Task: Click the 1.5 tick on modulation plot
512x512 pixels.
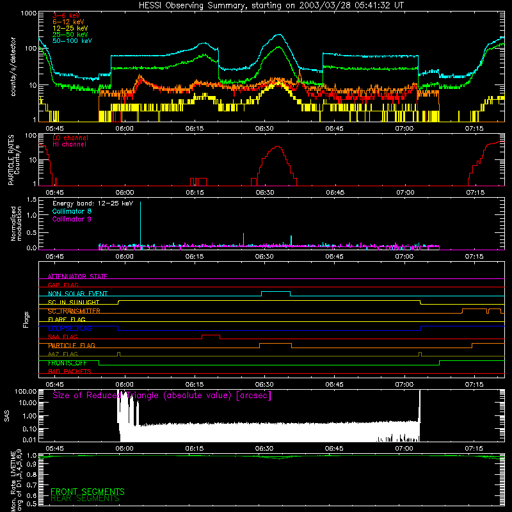Action: pos(31,200)
